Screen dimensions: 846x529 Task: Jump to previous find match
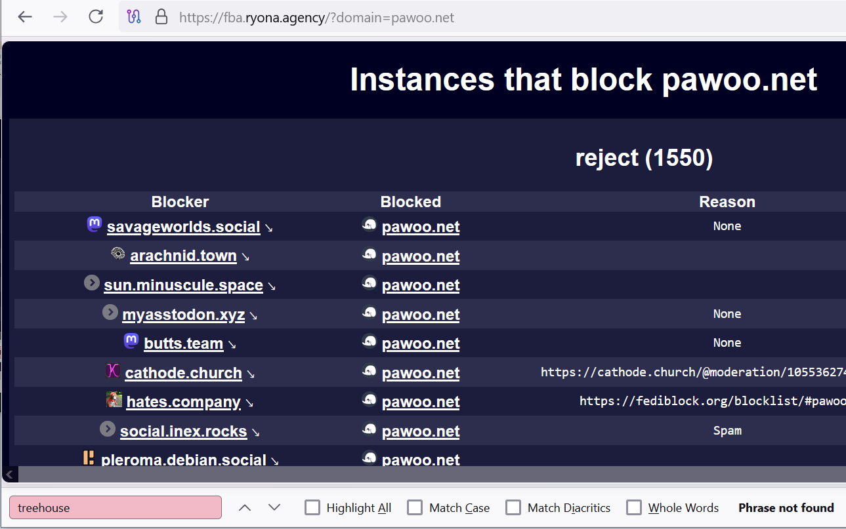tap(245, 507)
